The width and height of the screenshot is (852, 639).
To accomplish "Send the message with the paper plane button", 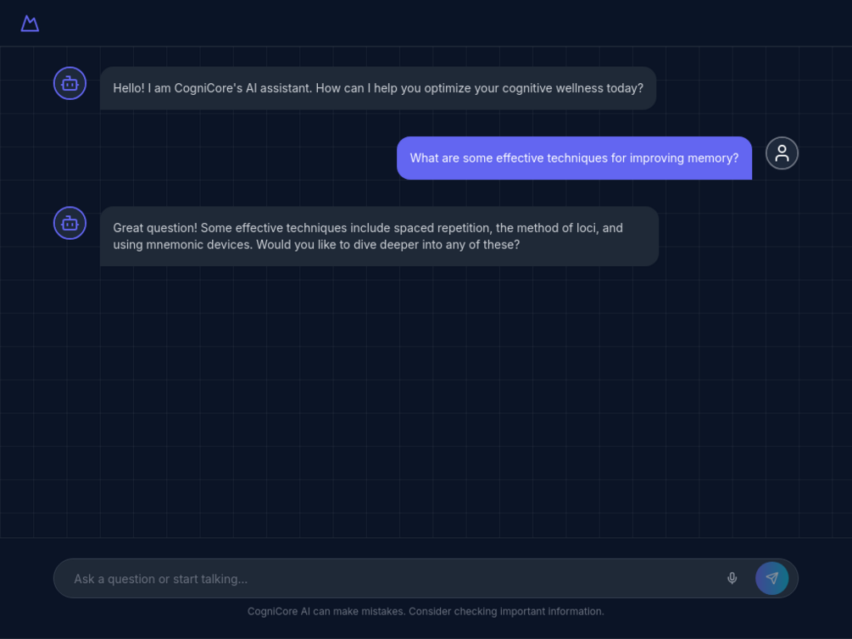I will click(771, 578).
